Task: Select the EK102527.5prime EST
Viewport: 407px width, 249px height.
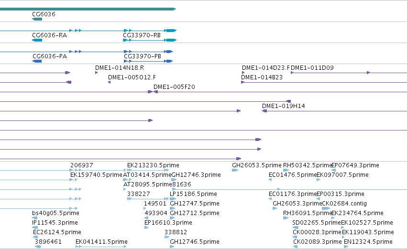Action: 367,223
